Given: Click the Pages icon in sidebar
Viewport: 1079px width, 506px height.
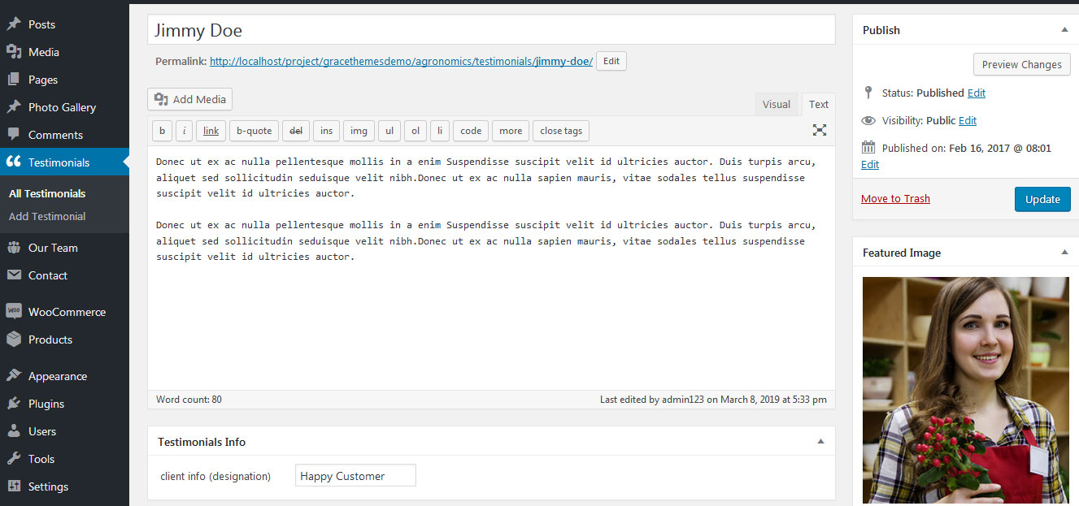Looking at the screenshot, I should pos(14,80).
